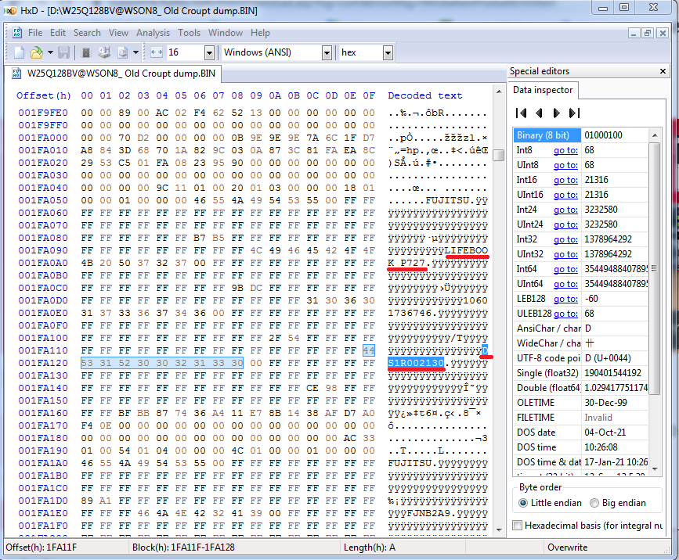Click the hex view scroll up arrow
Viewport: 679px width, 560px height.
[x=499, y=92]
